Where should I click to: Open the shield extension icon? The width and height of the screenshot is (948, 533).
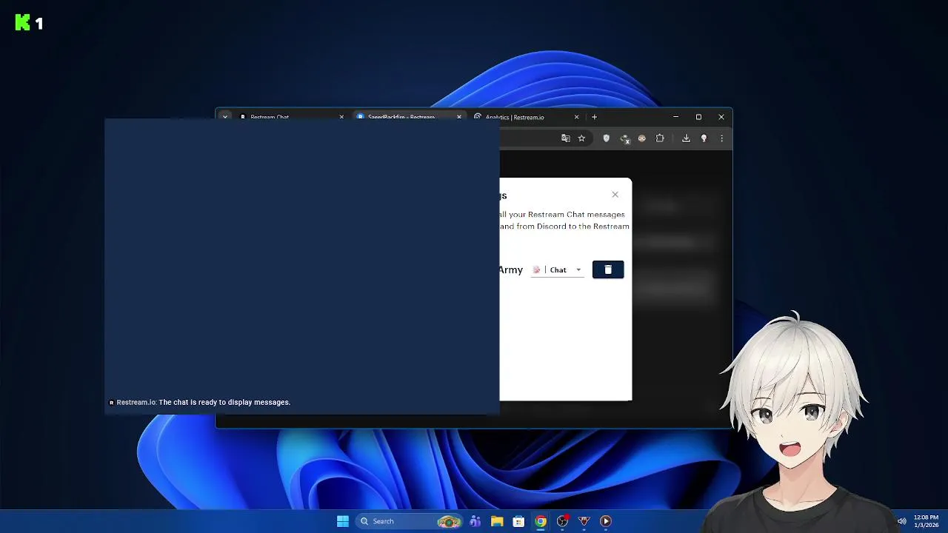tap(607, 138)
